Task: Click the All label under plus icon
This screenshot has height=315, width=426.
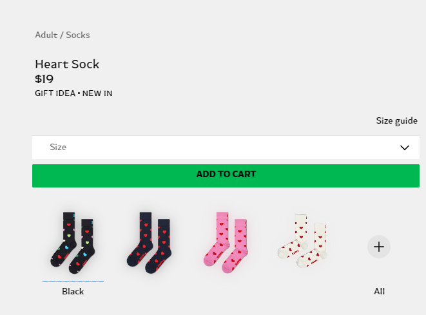Action: [x=379, y=291]
